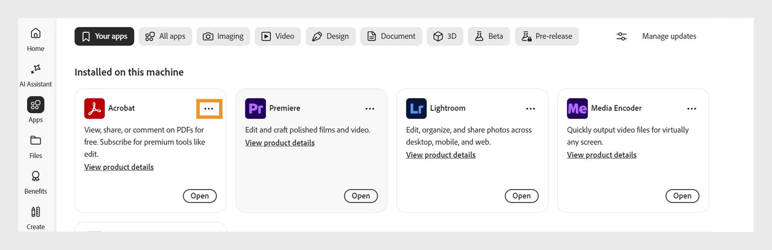Filter apps by Design category
The image size is (772, 250).
pos(331,36)
